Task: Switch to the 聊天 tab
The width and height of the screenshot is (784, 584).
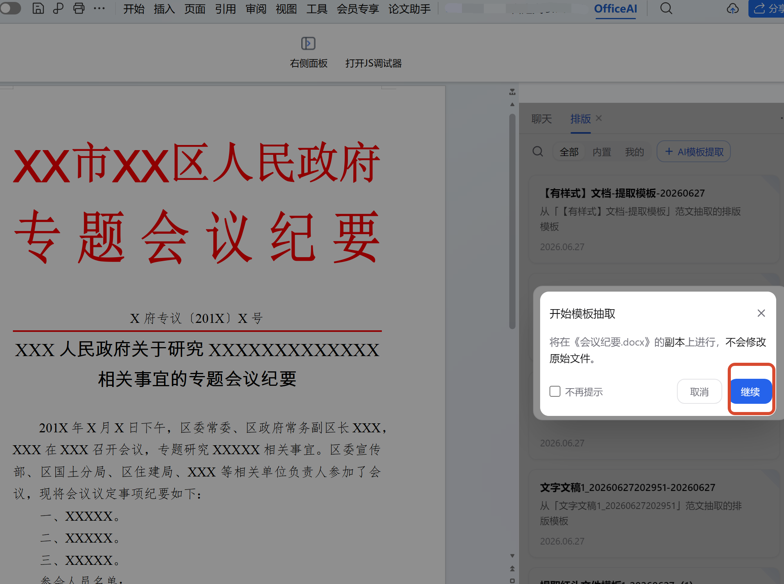Action: pyautogui.click(x=541, y=119)
